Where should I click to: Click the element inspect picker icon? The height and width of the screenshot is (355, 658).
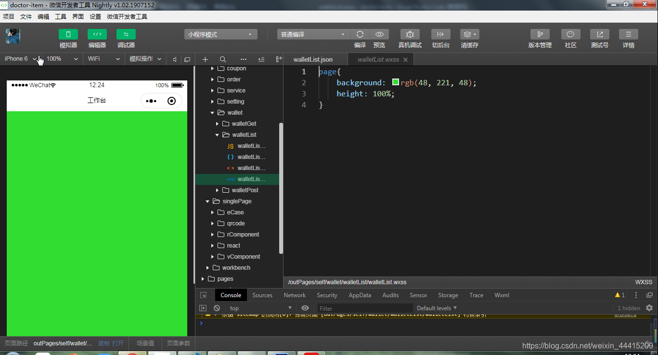[204, 295]
